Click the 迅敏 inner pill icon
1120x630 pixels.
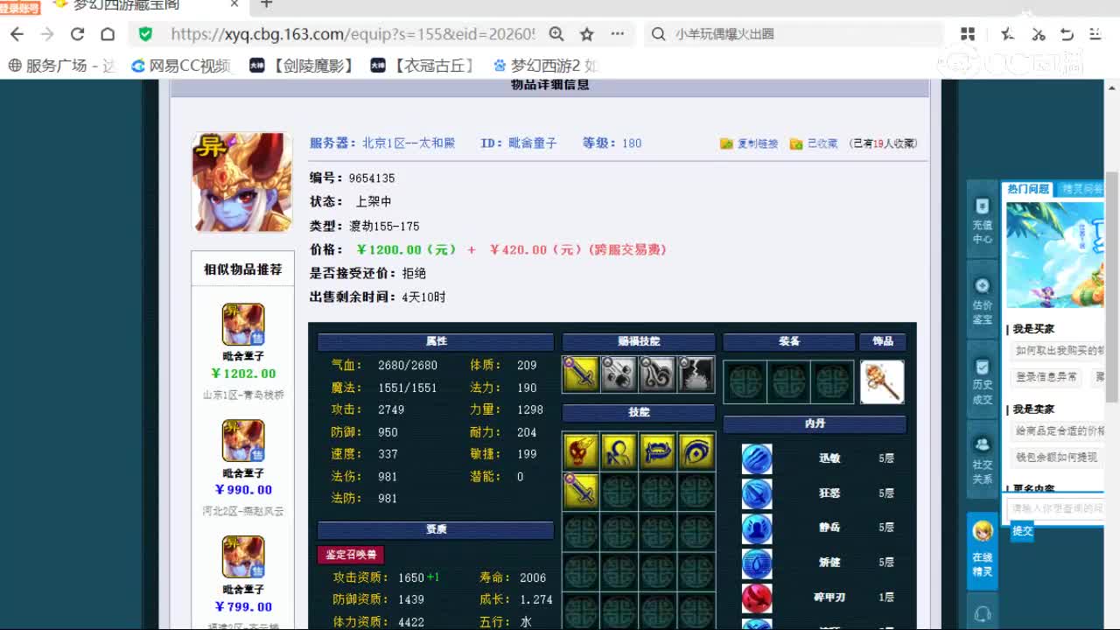coord(757,458)
